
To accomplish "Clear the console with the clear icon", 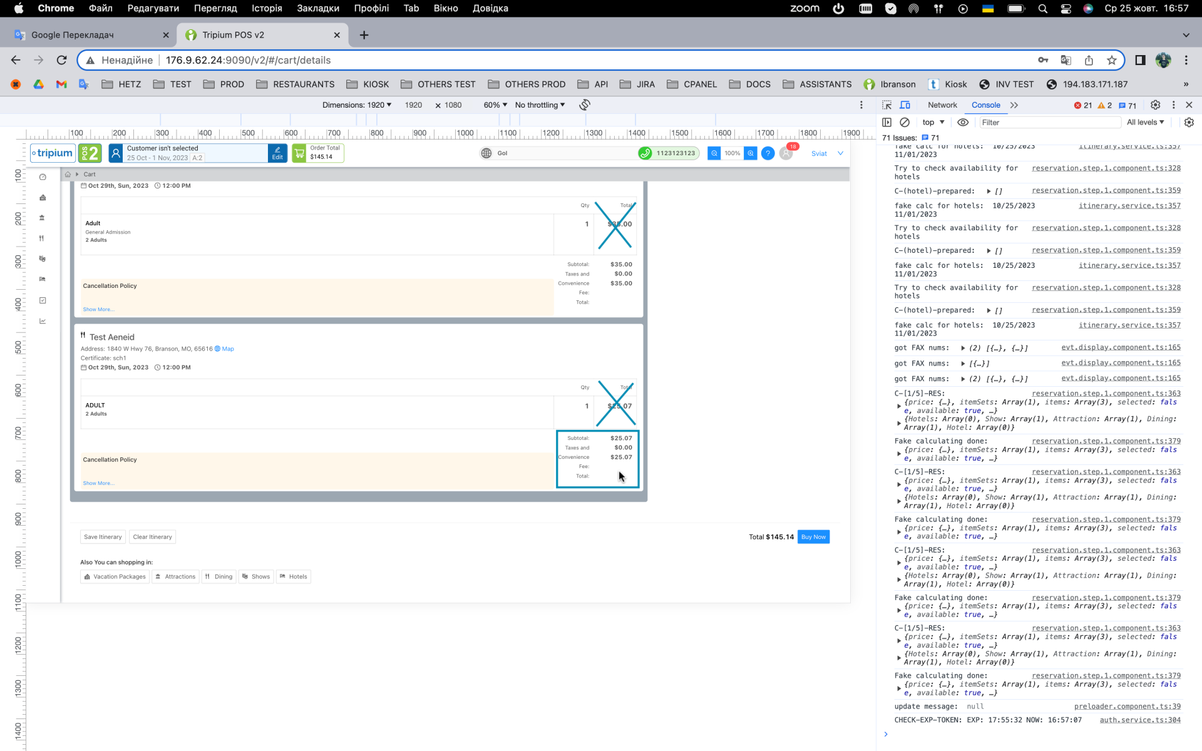I will coord(905,123).
